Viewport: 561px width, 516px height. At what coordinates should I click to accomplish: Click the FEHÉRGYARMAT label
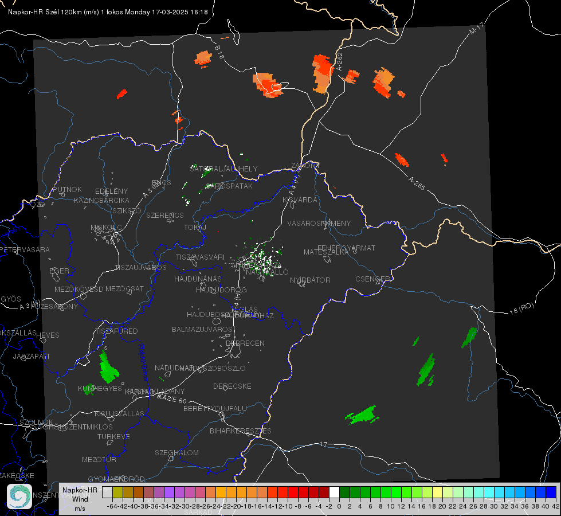coord(346,248)
